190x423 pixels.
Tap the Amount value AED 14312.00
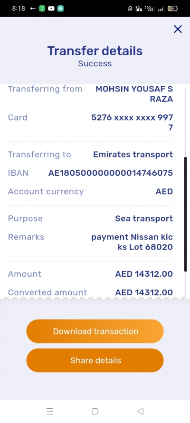tap(144, 274)
